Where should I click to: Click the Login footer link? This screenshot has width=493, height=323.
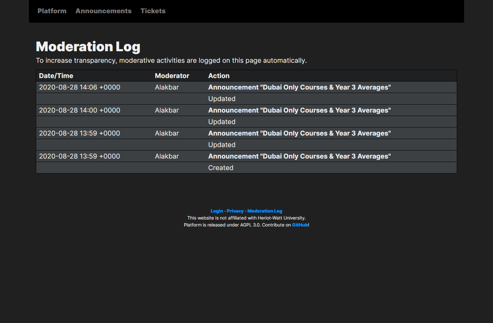(x=217, y=211)
